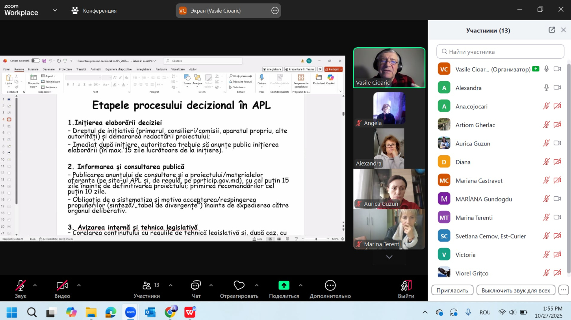The image size is (571, 320).
Task: Click the Mute all button
Action: (x=515, y=290)
